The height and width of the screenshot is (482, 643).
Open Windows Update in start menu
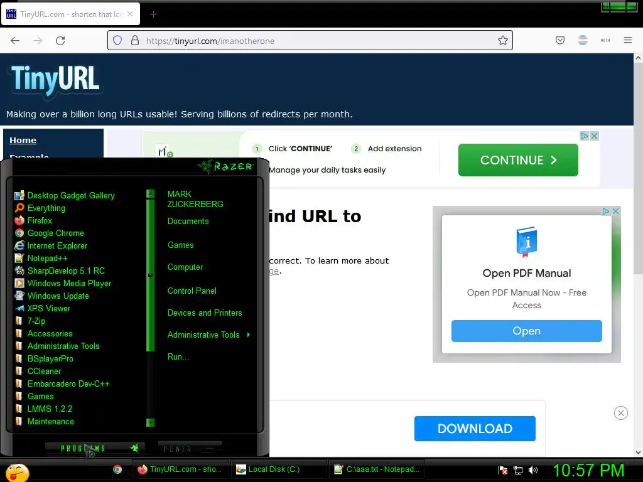[x=51, y=296]
